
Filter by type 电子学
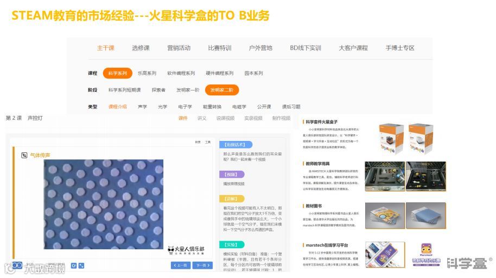(185, 107)
